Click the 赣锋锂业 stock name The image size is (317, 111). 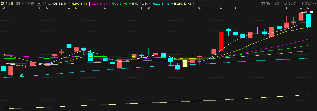coord(7,4)
